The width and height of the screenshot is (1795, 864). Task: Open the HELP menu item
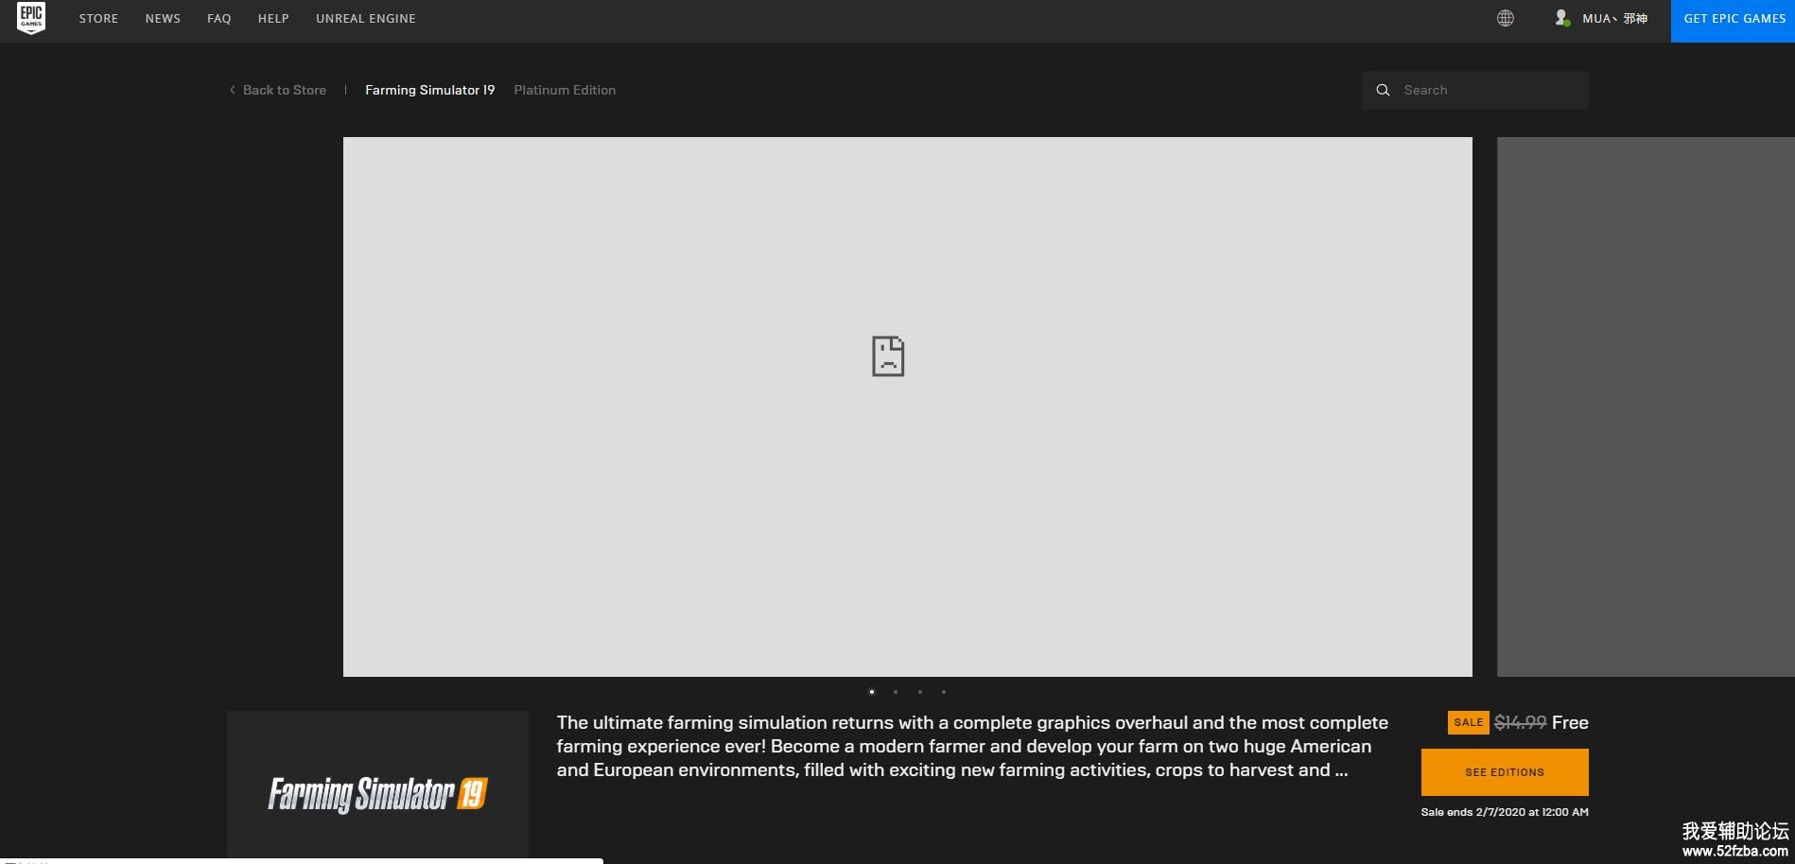[273, 18]
